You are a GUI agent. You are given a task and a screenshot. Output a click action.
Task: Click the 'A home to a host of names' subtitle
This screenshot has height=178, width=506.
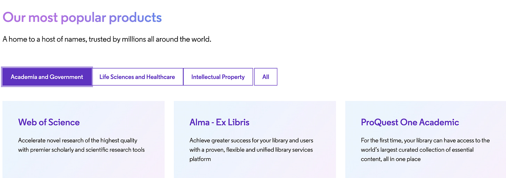click(x=107, y=39)
